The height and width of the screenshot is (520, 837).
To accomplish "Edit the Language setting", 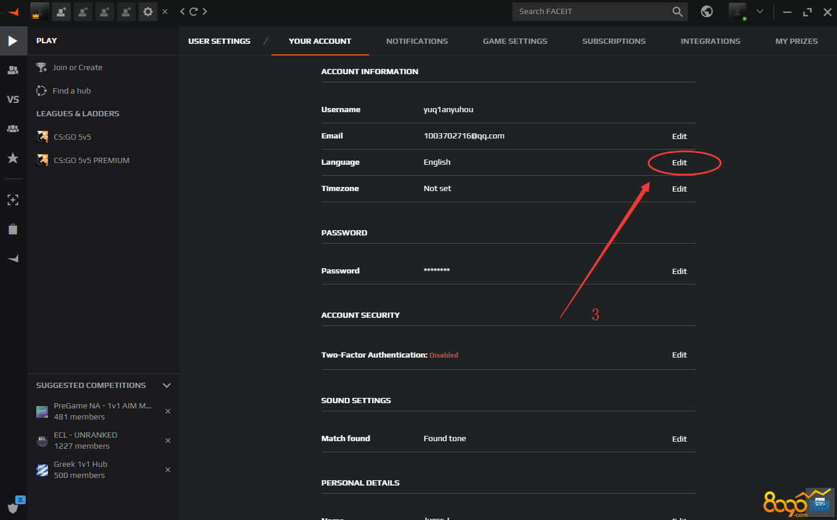I will tap(679, 163).
